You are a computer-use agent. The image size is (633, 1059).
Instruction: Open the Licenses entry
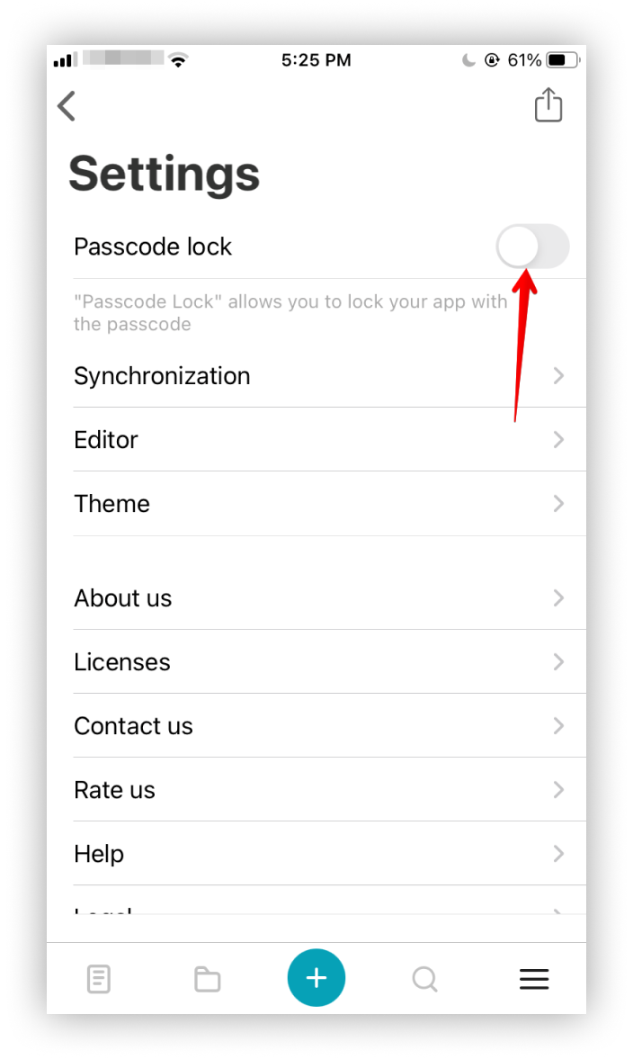click(329, 662)
